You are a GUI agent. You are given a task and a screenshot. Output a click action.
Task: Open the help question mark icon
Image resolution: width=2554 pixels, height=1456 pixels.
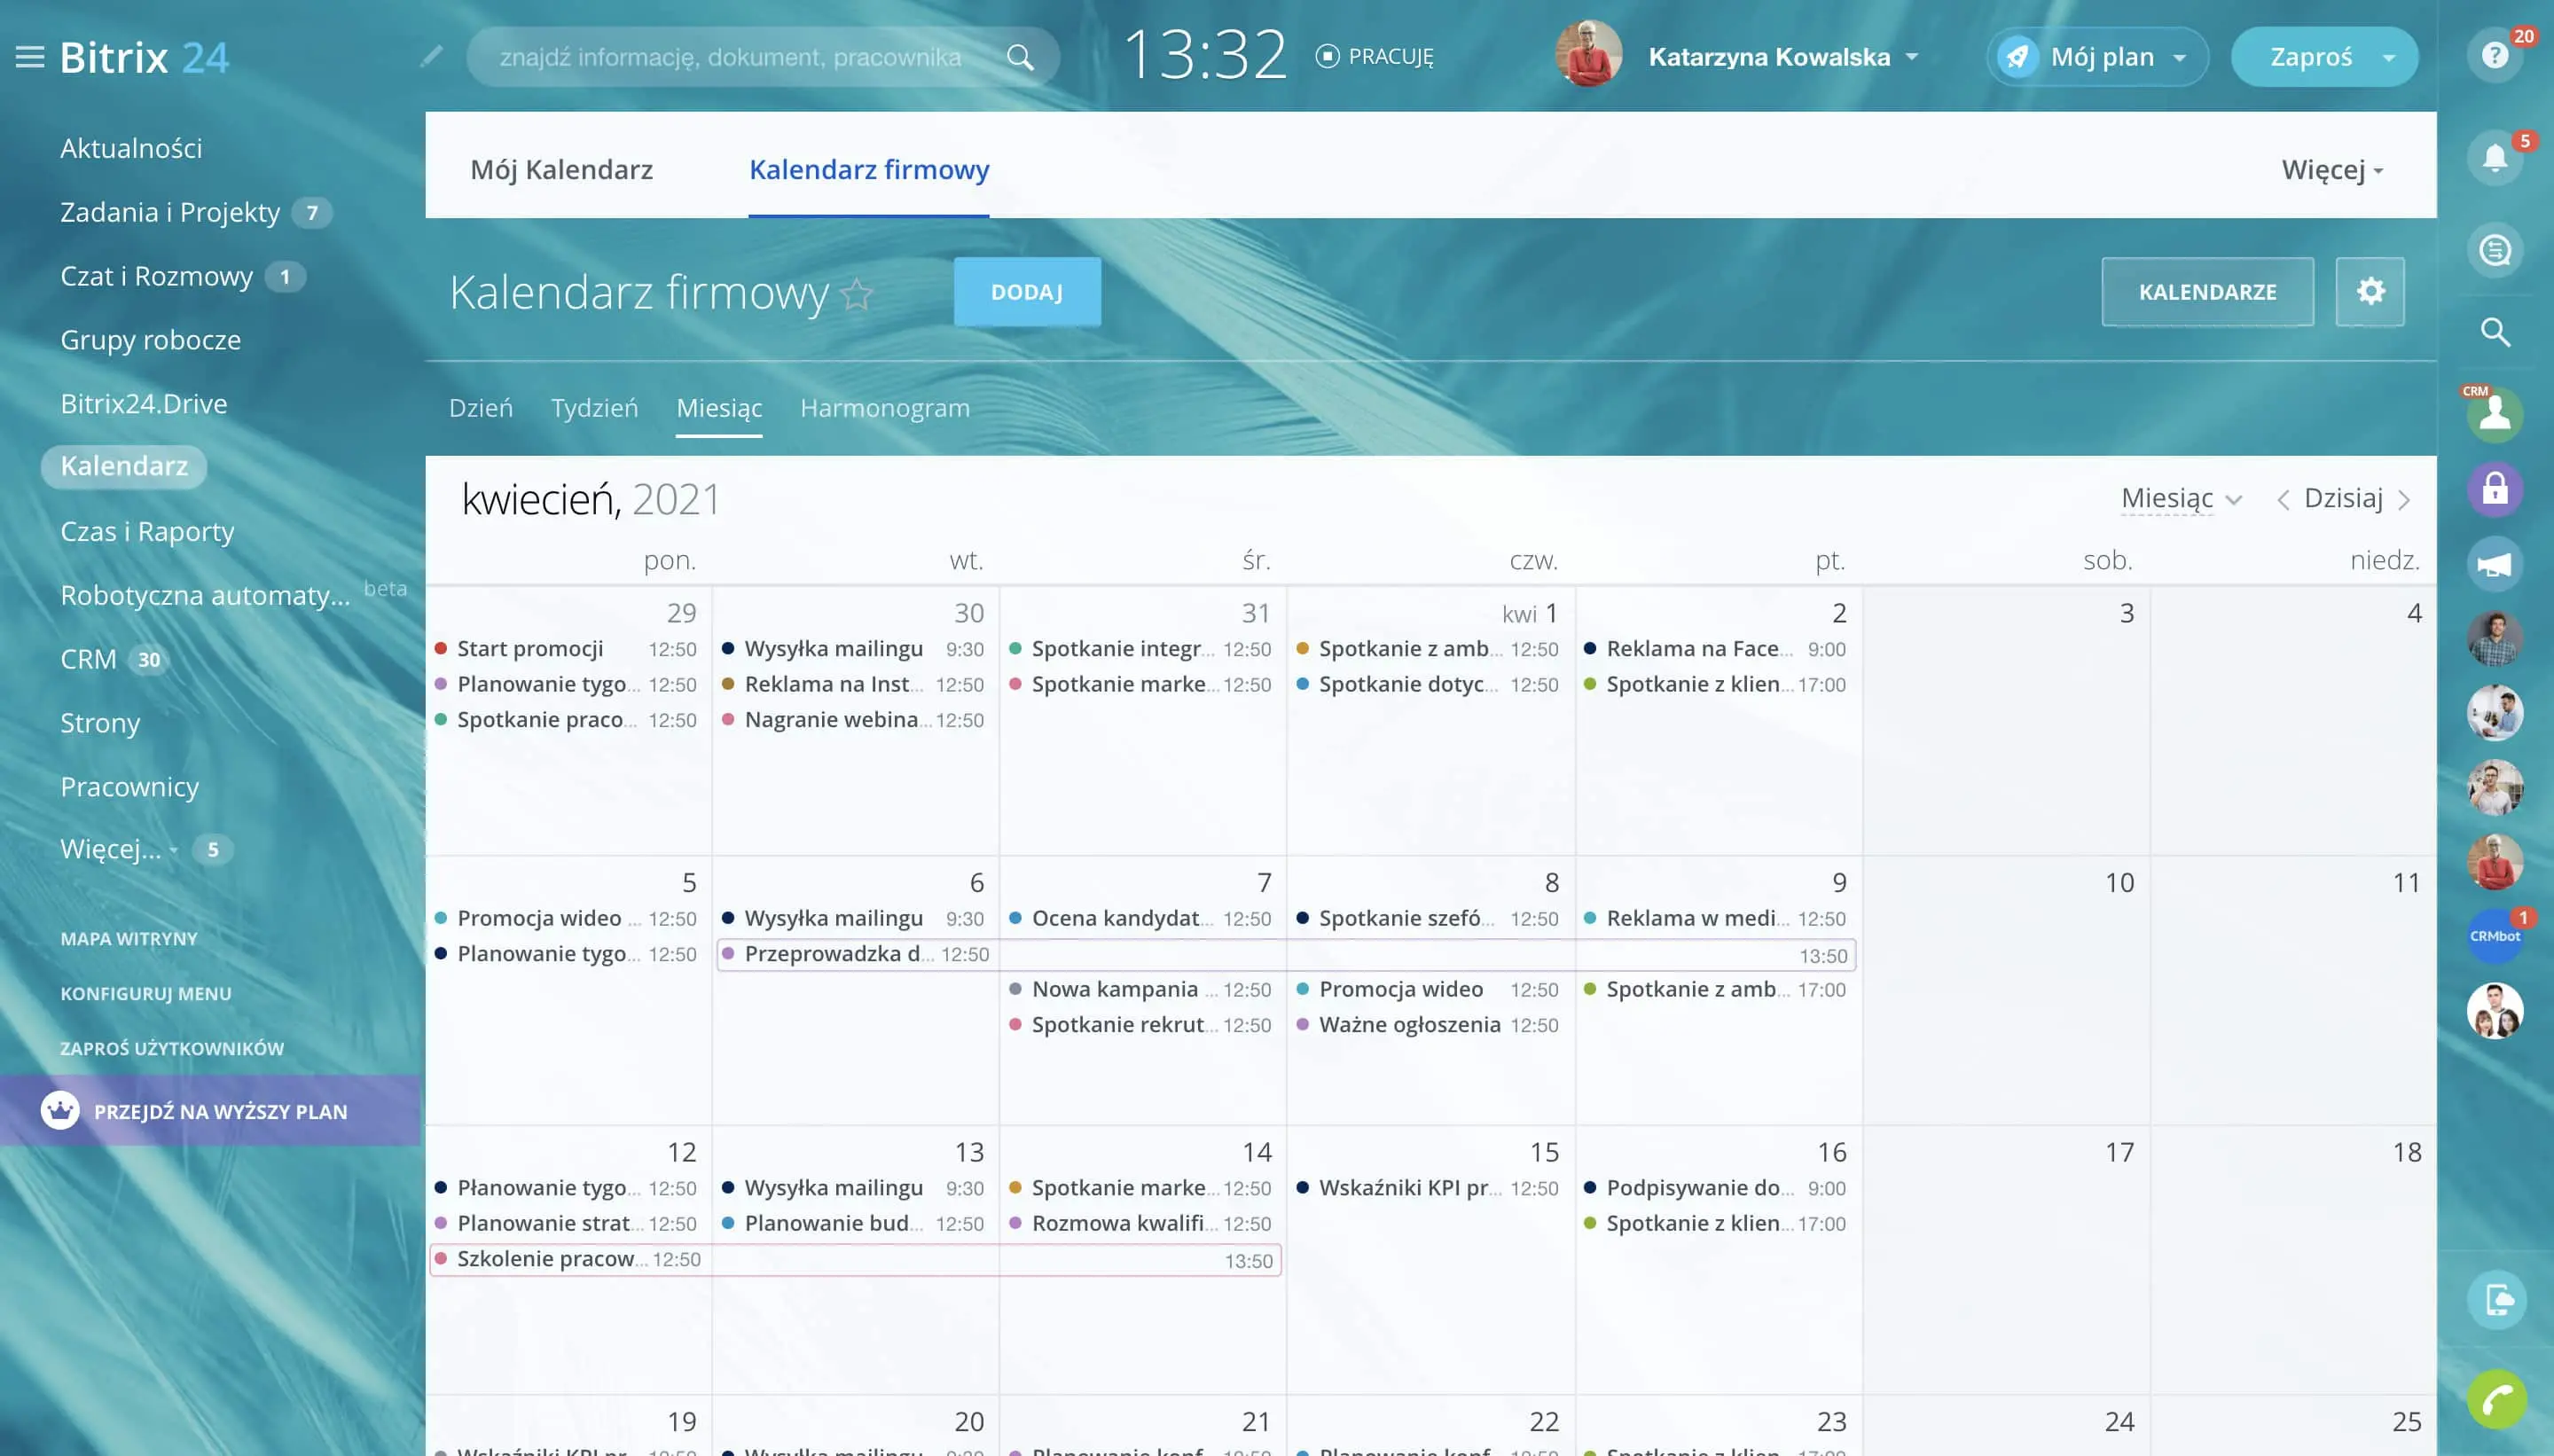click(x=2494, y=56)
